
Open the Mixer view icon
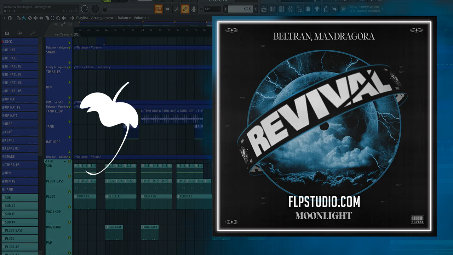(x=290, y=9)
